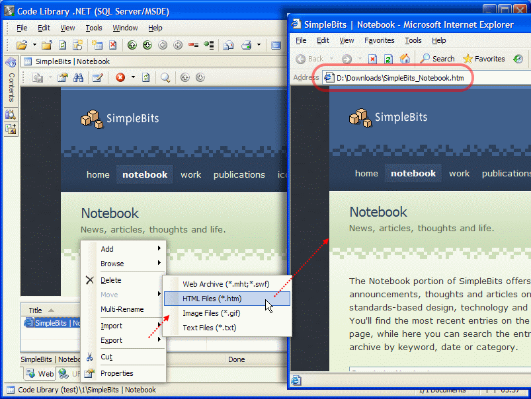Screen dimensions: 531x399
Task: Select Image Files (*.gif) export option
Action: pos(227,313)
